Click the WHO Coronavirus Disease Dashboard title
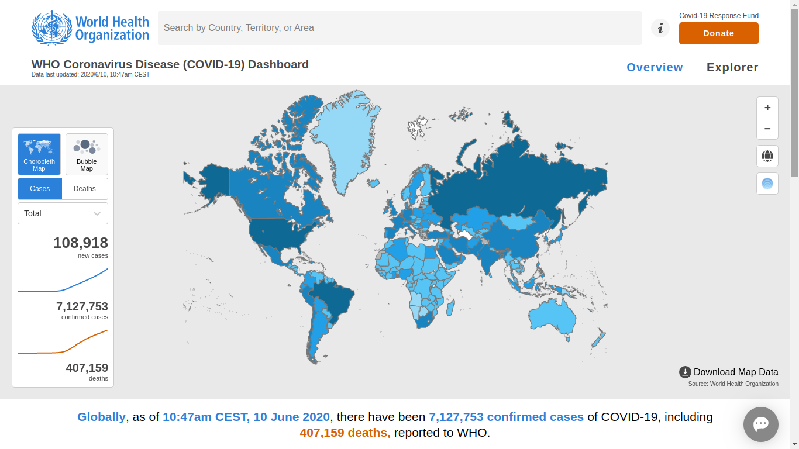This screenshot has height=449, width=799. coord(170,64)
